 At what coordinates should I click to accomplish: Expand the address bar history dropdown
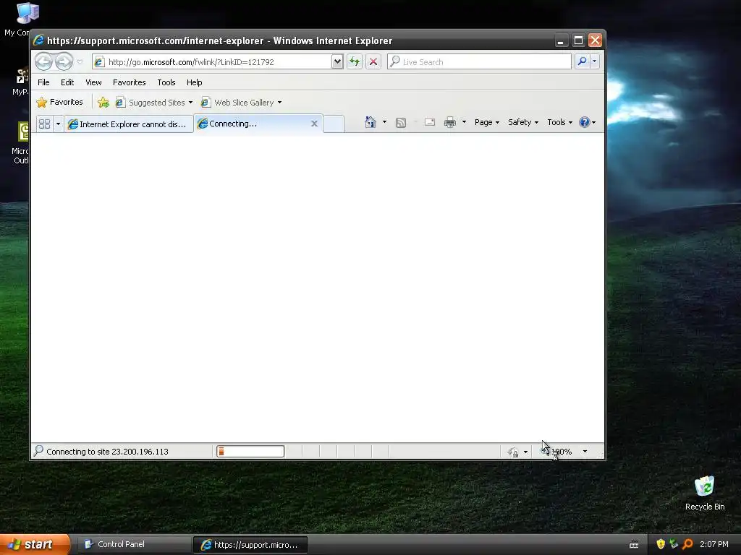coord(337,62)
